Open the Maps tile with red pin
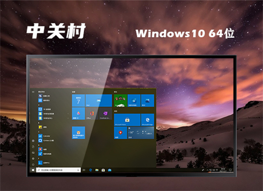 pyautogui.click(x=121, y=133)
